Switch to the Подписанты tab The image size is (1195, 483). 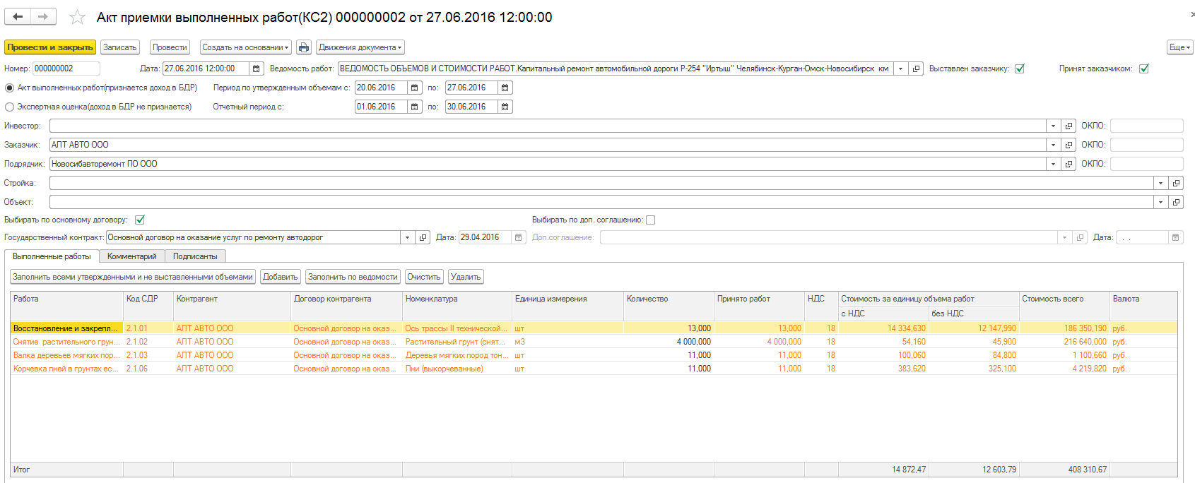[x=195, y=256]
